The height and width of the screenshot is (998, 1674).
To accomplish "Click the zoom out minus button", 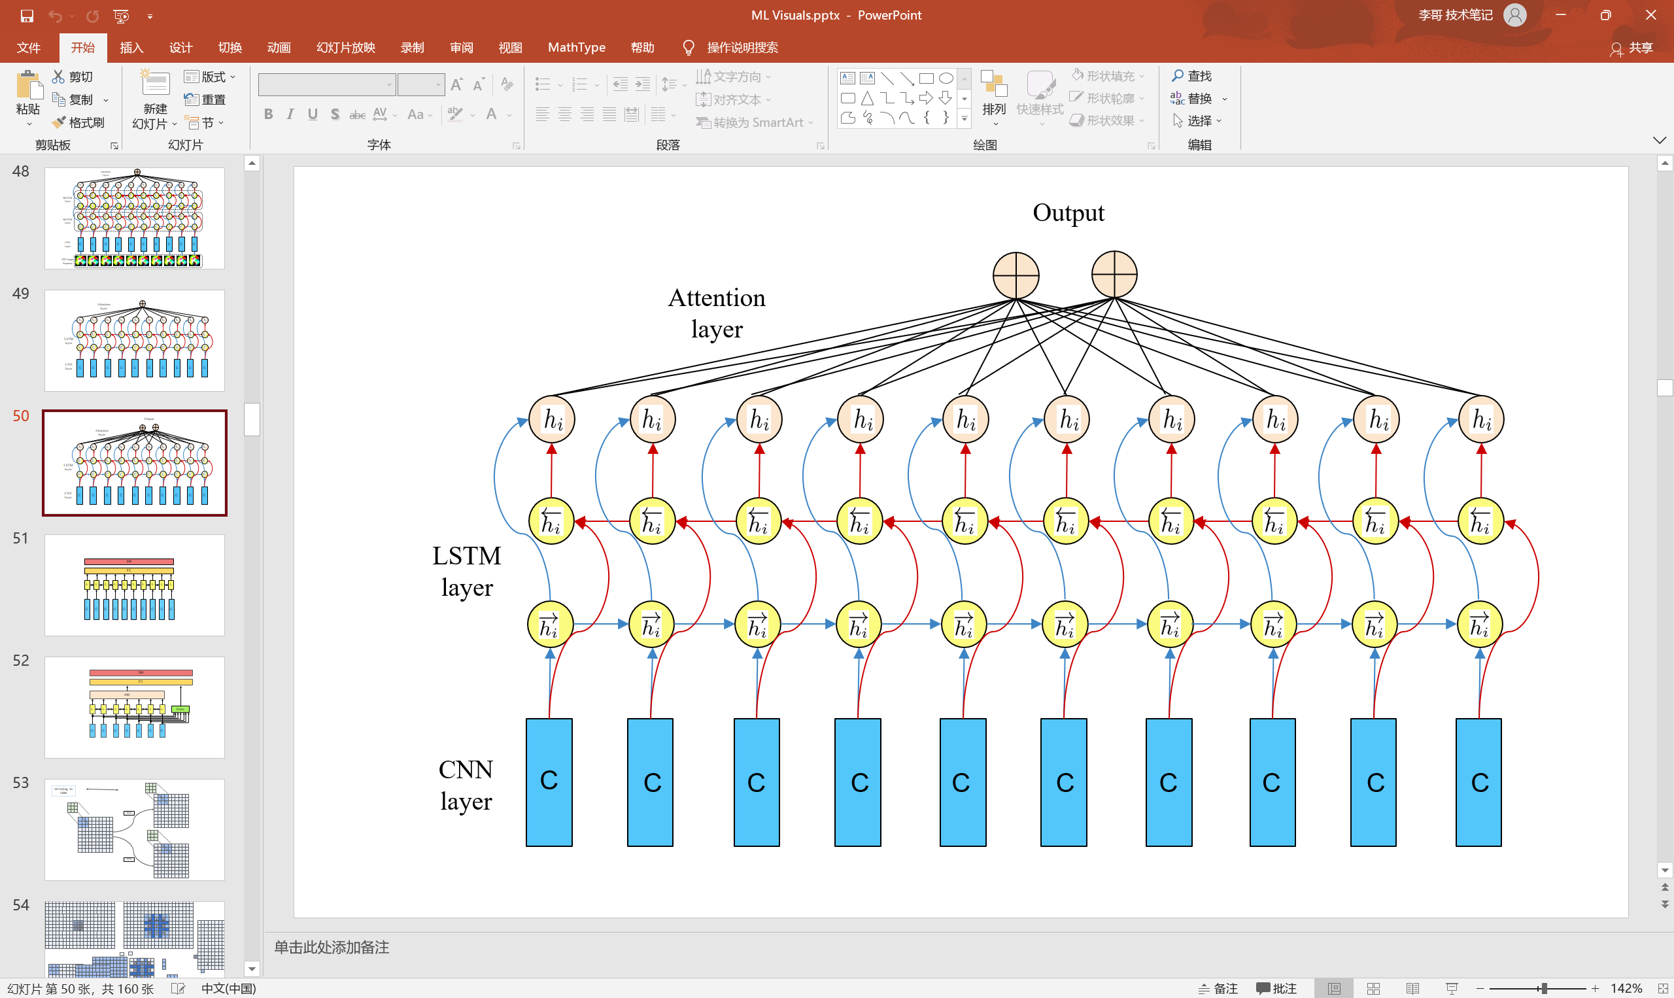I will click(x=1480, y=988).
